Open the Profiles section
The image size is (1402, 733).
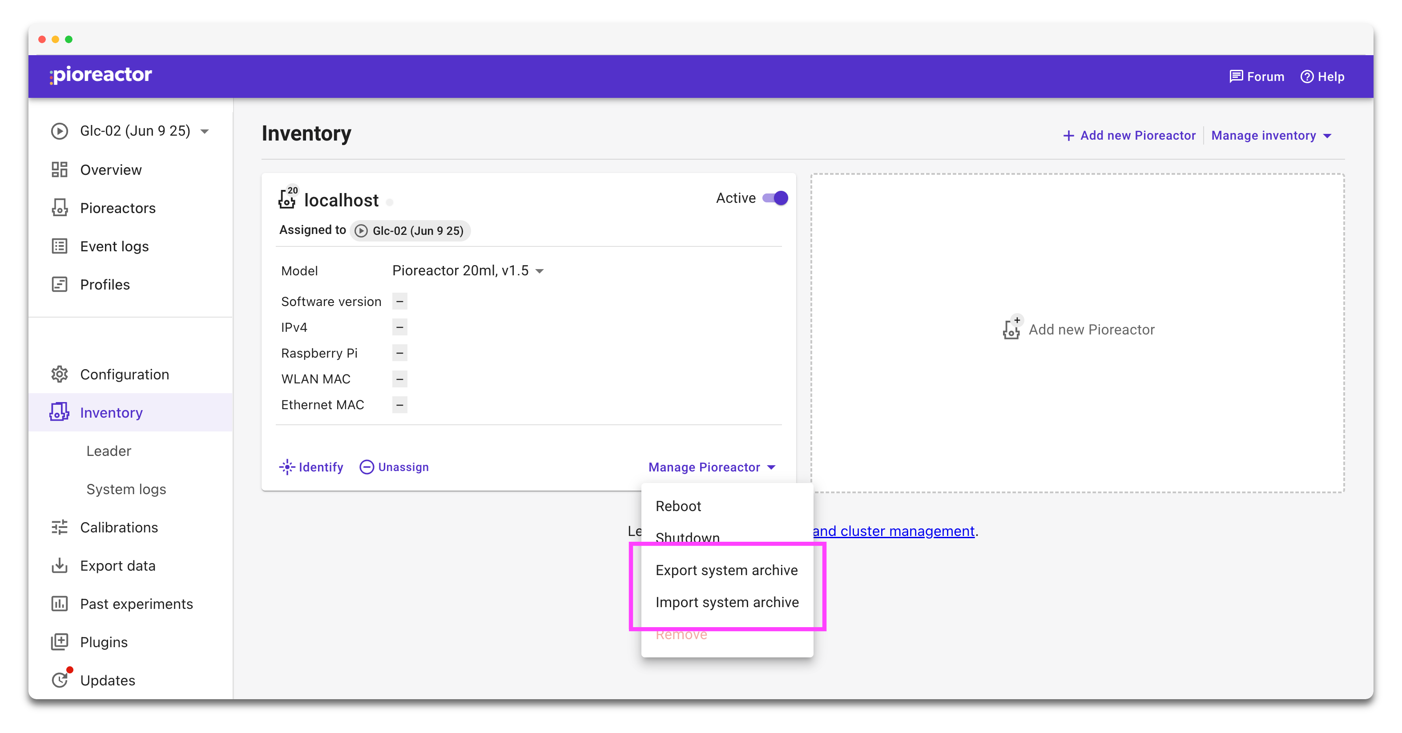coord(105,284)
